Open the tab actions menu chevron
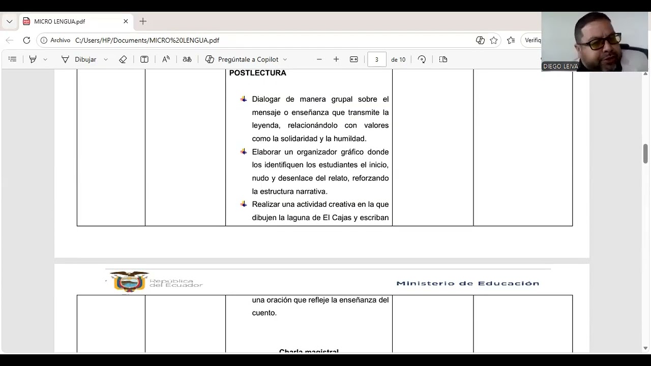This screenshot has width=651, height=366. [x=9, y=21]
